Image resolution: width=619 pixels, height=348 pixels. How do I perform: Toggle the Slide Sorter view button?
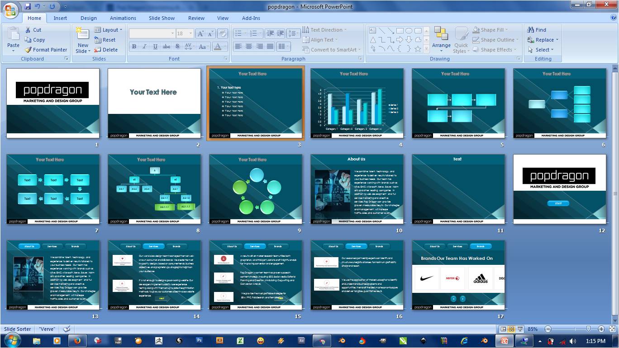512,329
